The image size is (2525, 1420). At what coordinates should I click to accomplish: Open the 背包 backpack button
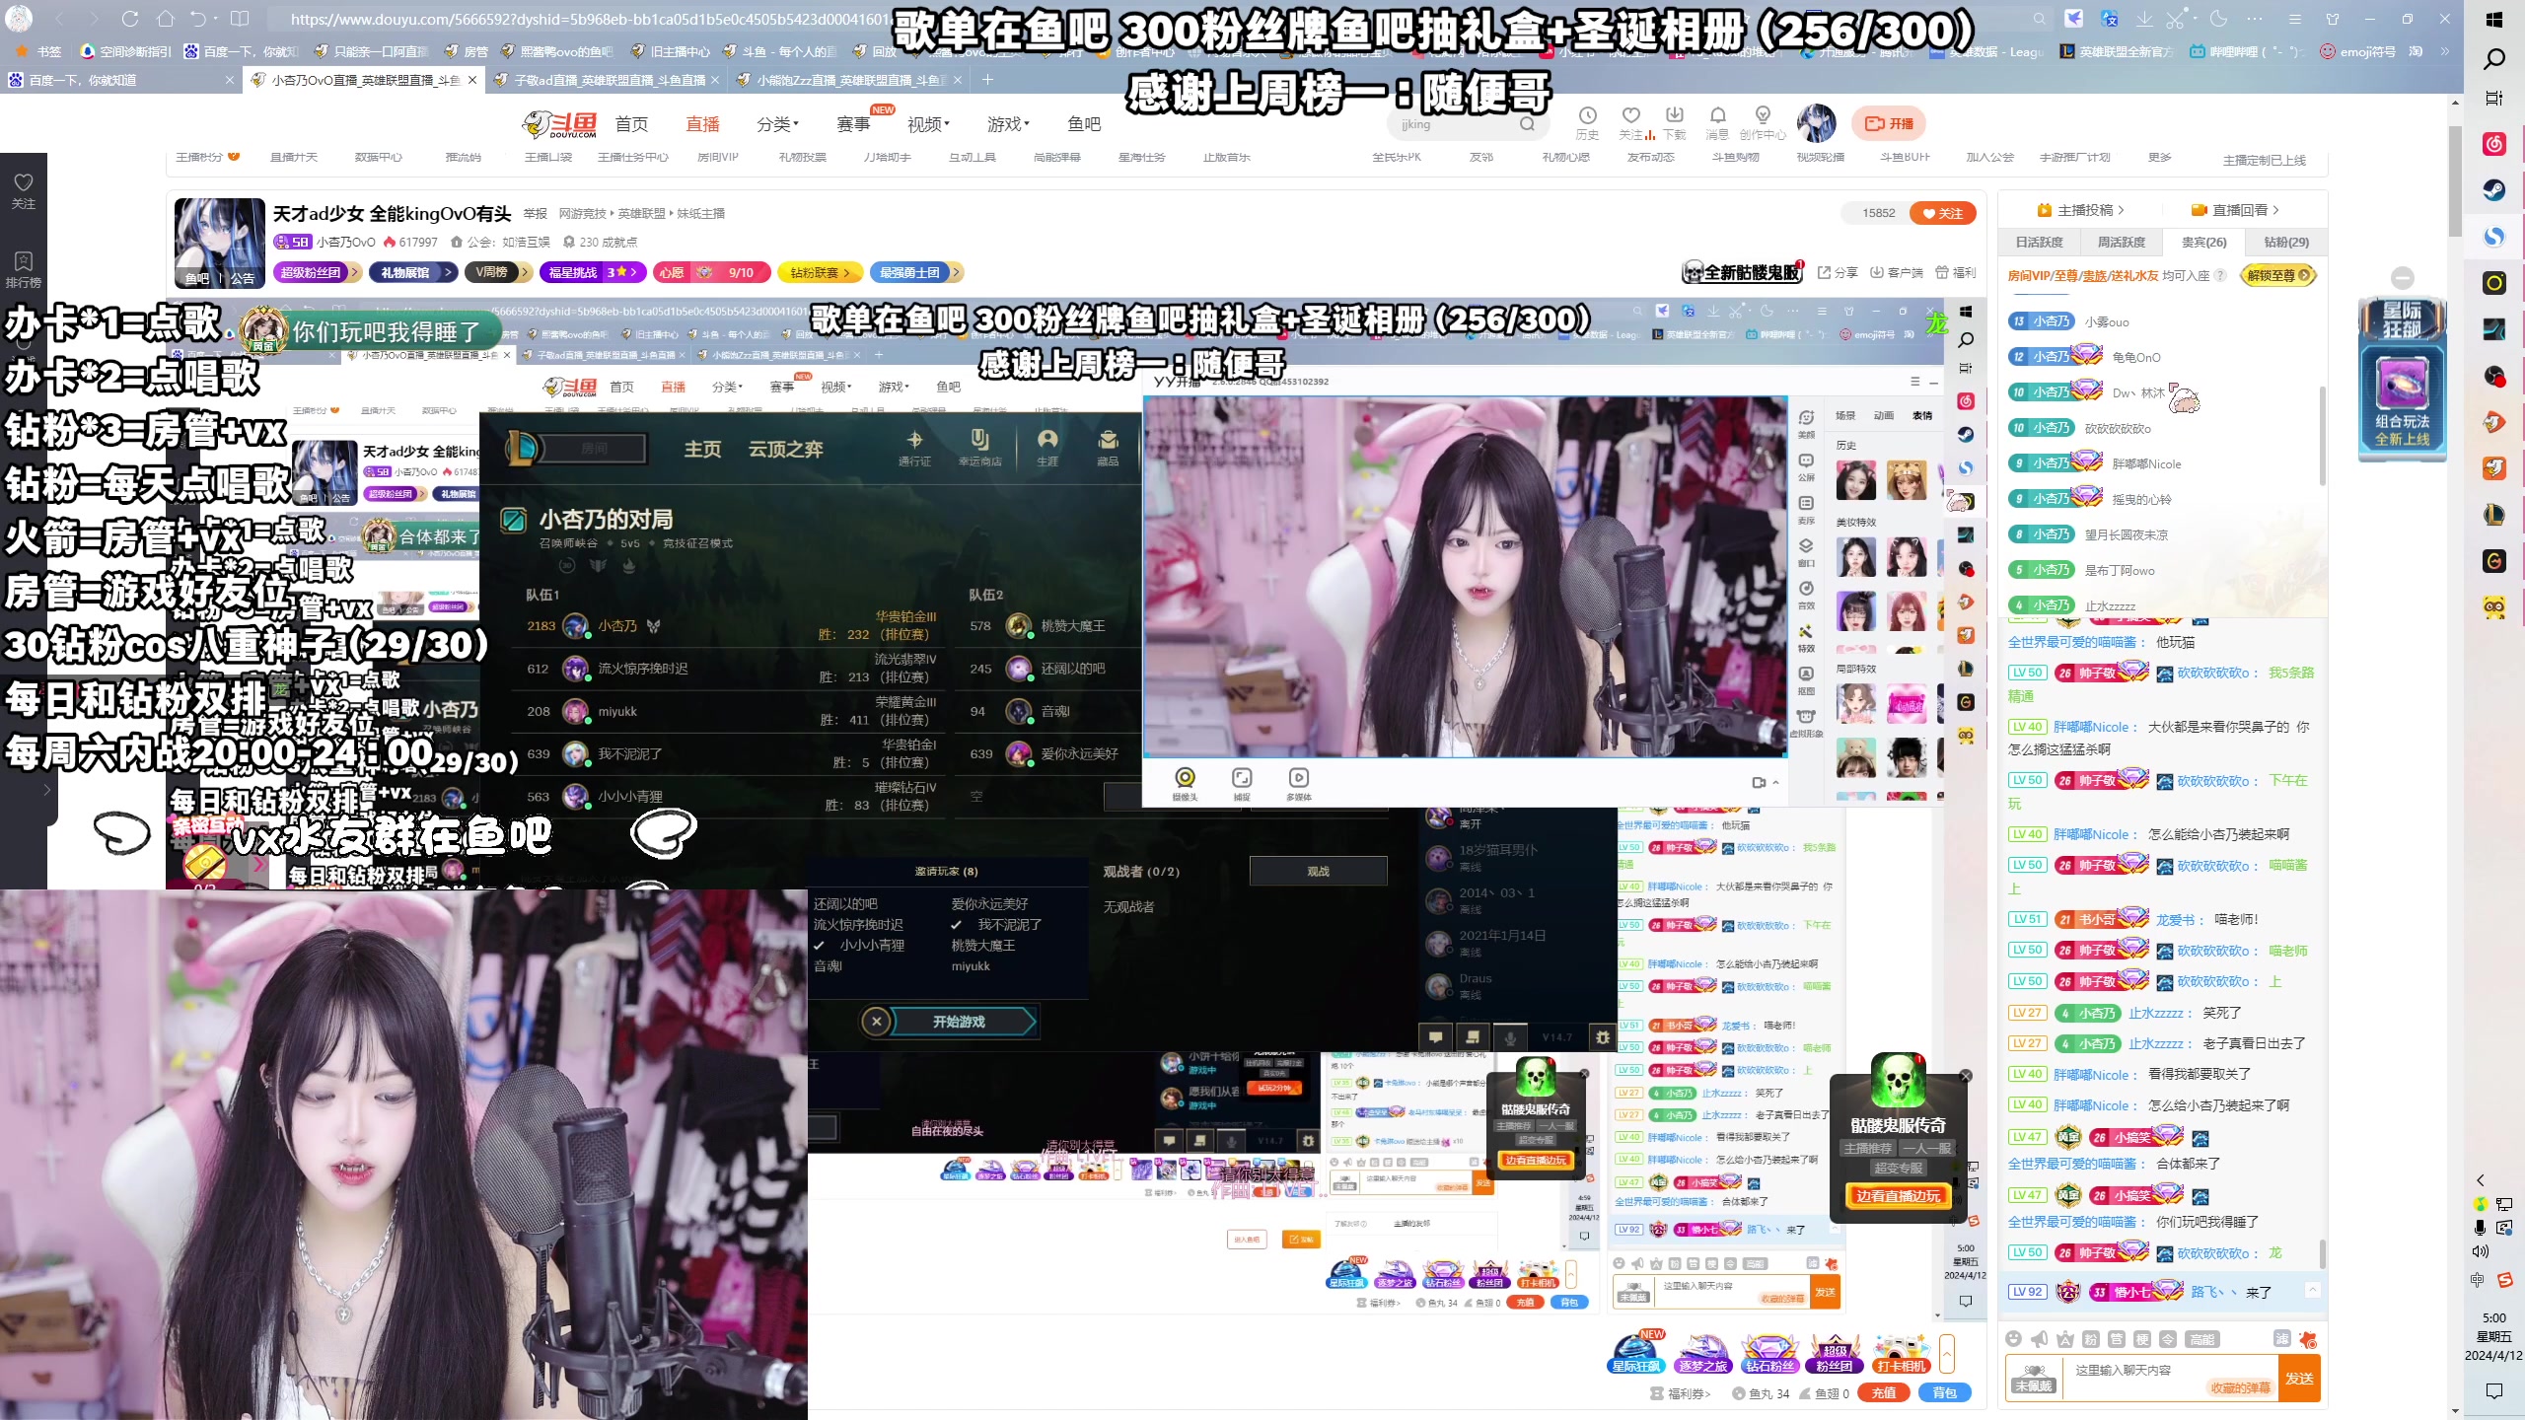[x=1945, y=1392]
